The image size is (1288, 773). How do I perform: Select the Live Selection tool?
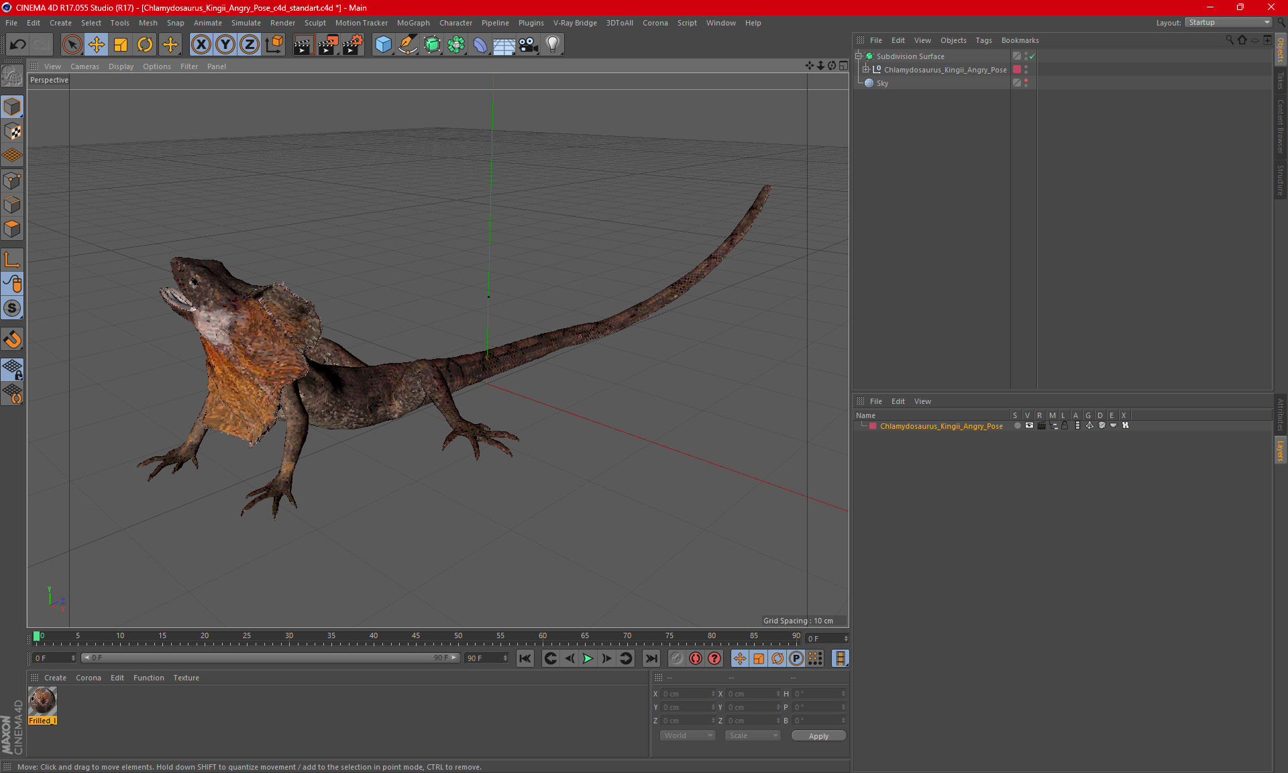click(72, 45)
